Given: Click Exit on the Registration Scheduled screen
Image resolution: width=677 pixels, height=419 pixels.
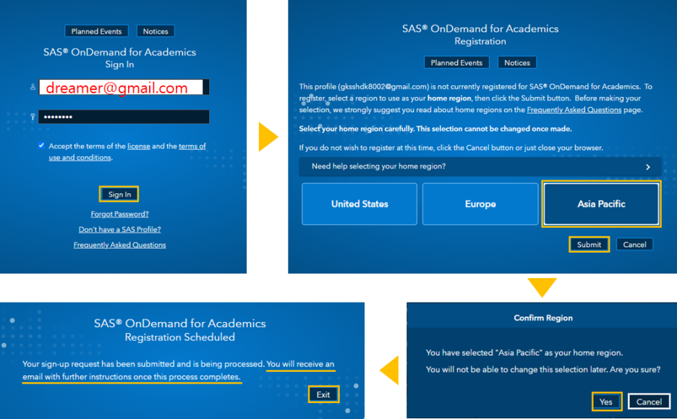Looking at the screenshot, I should [323, 394].
